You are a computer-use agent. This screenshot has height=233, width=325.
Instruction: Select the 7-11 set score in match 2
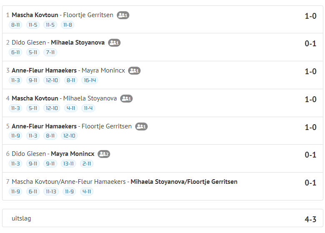point(50,53)
